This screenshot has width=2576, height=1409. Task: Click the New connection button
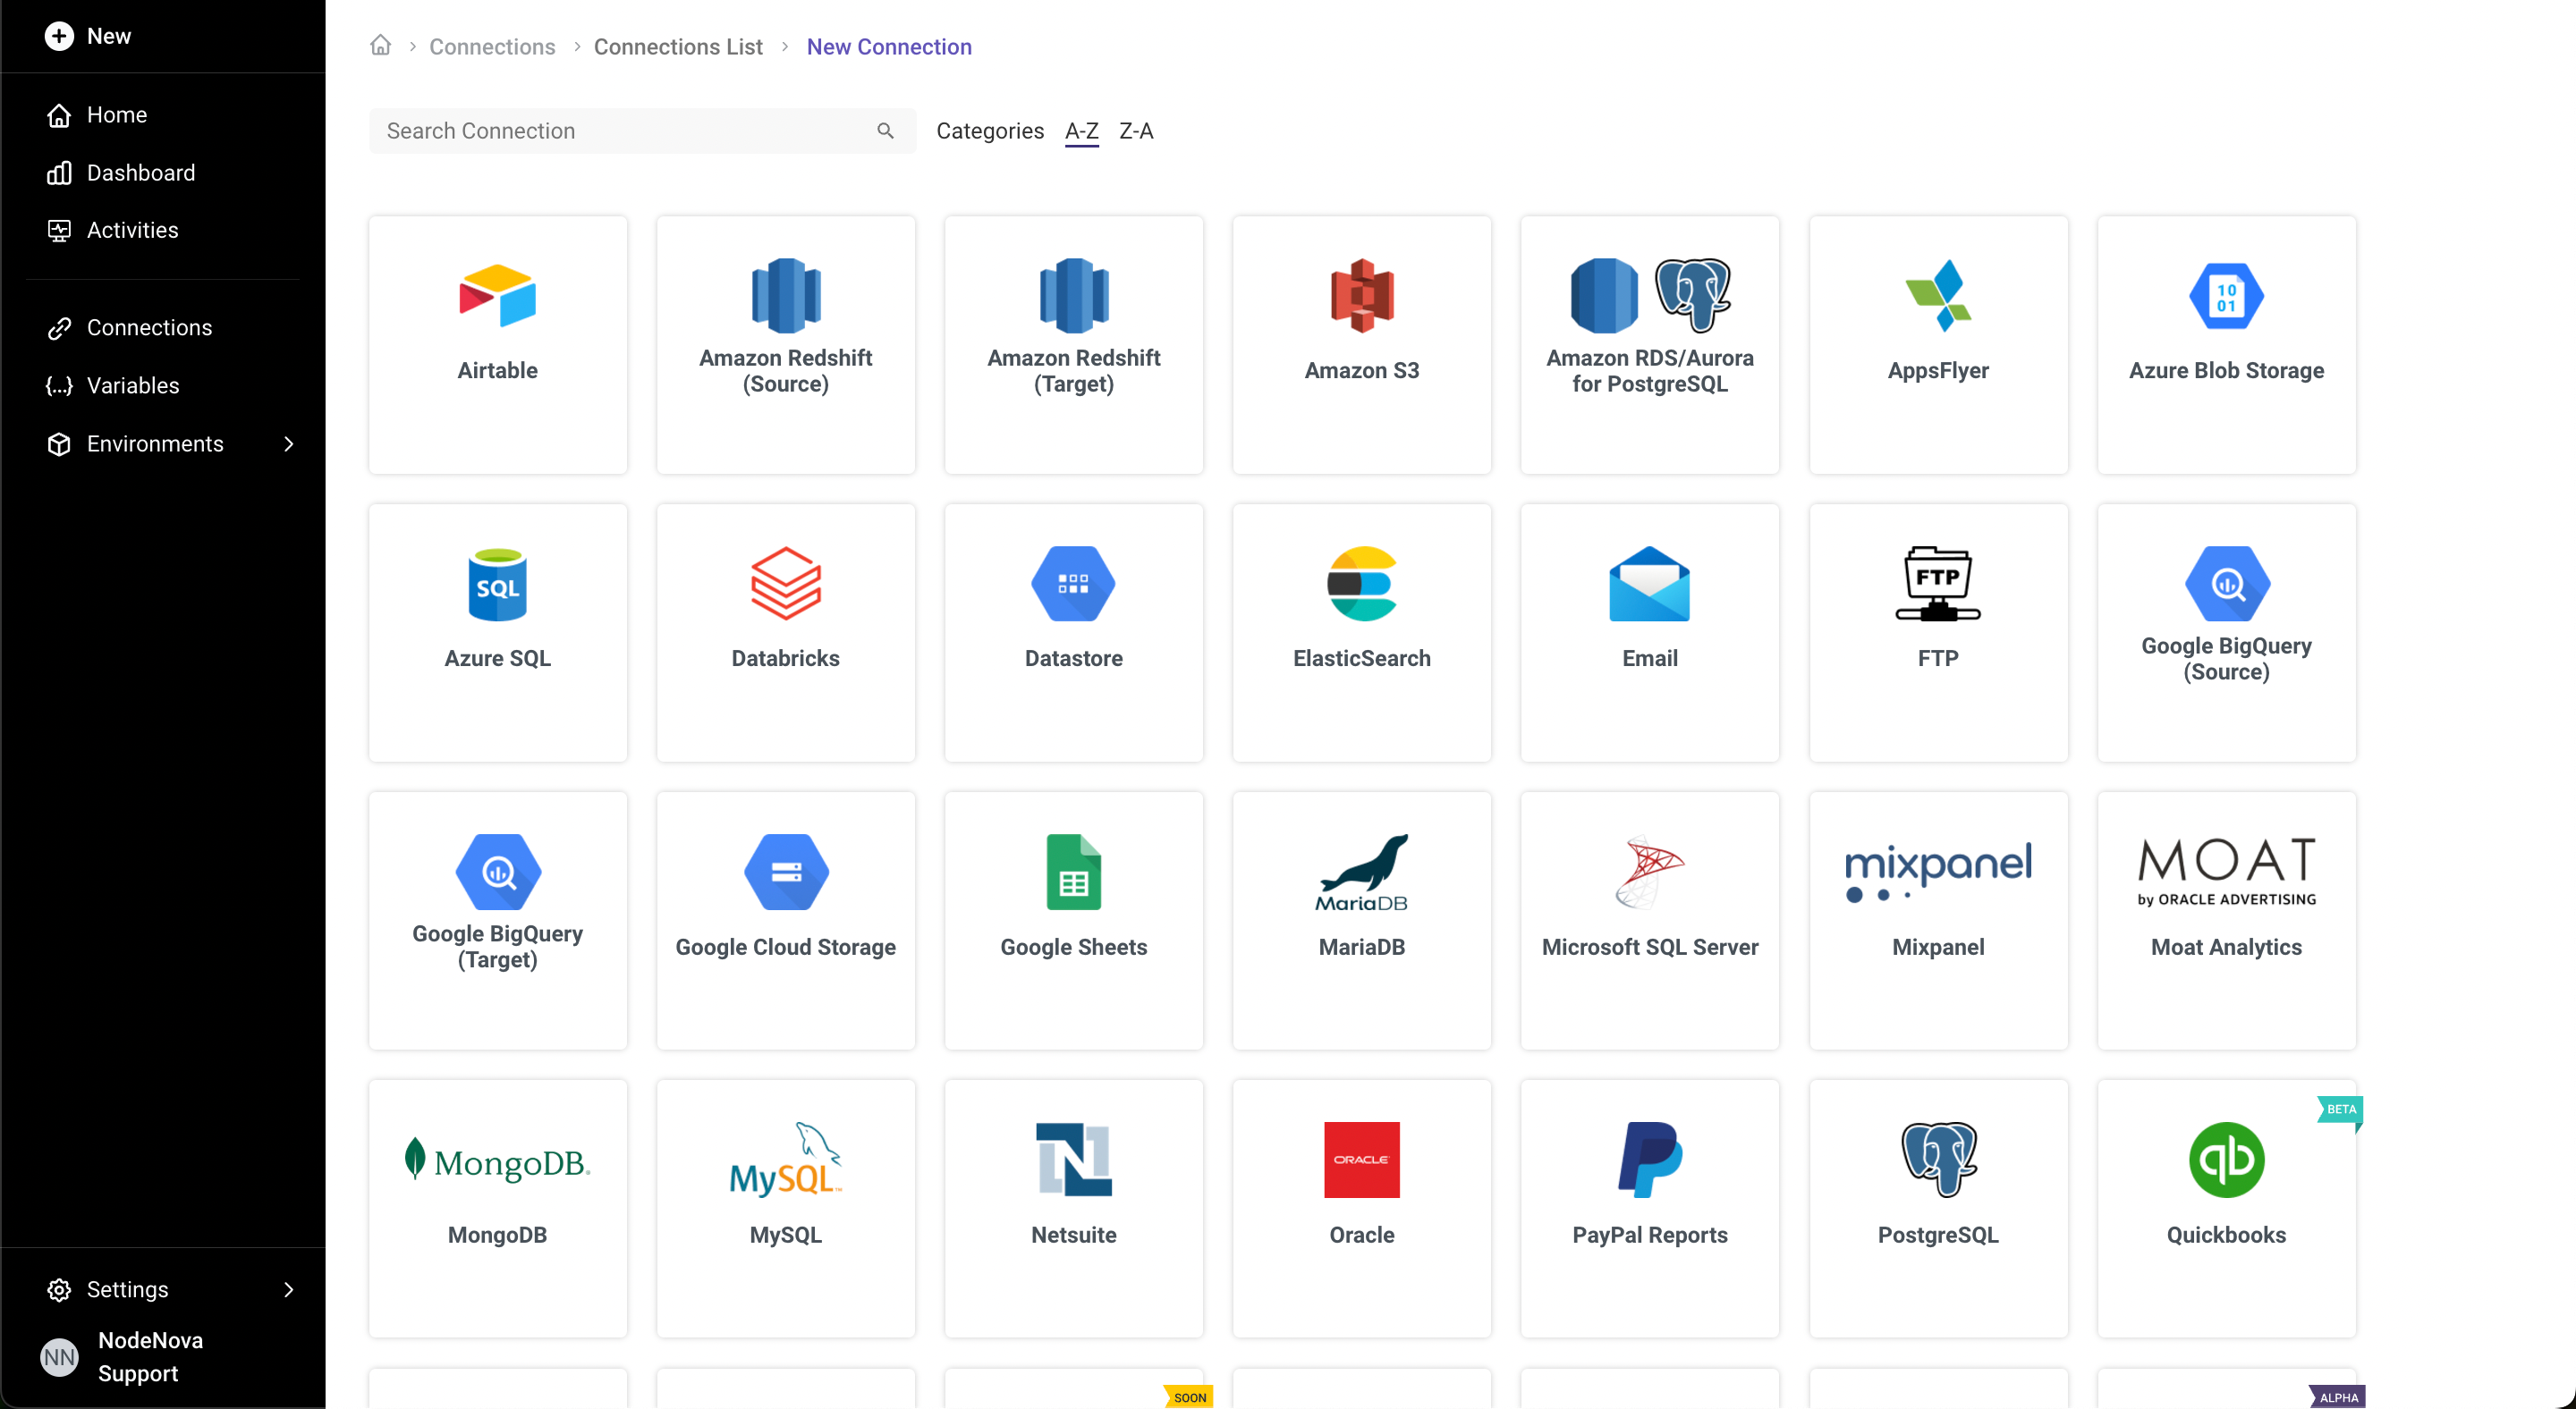[887, 46]
